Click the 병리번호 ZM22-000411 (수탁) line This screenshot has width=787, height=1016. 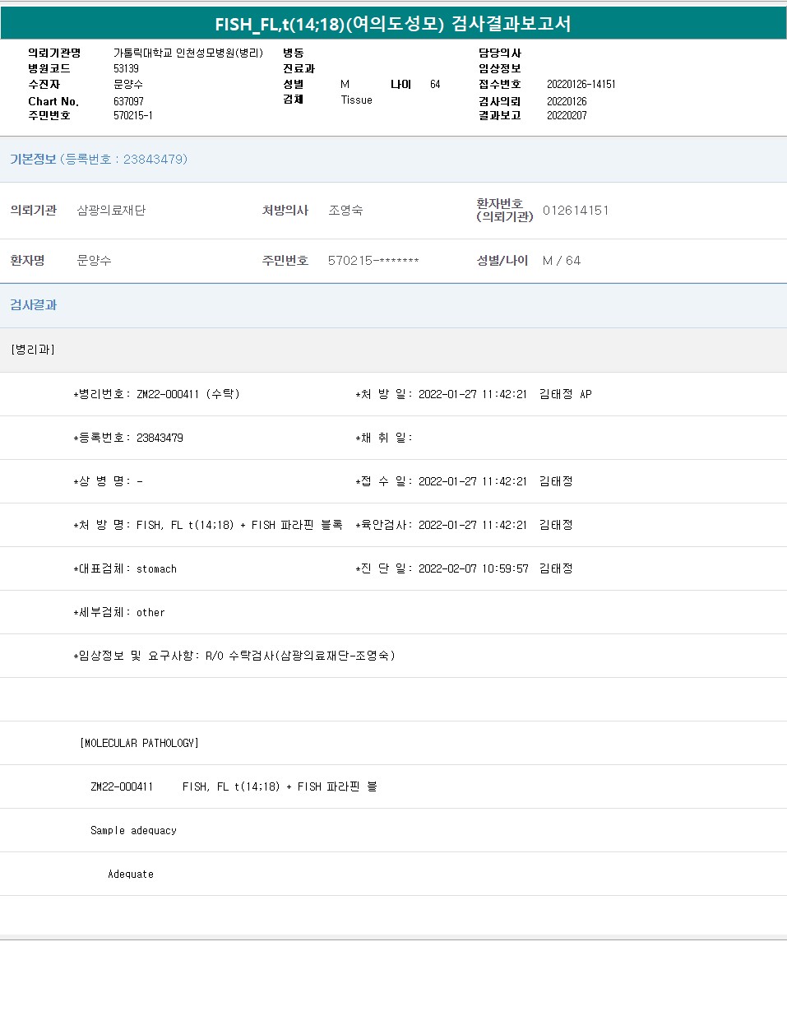[x=156, y=394]
